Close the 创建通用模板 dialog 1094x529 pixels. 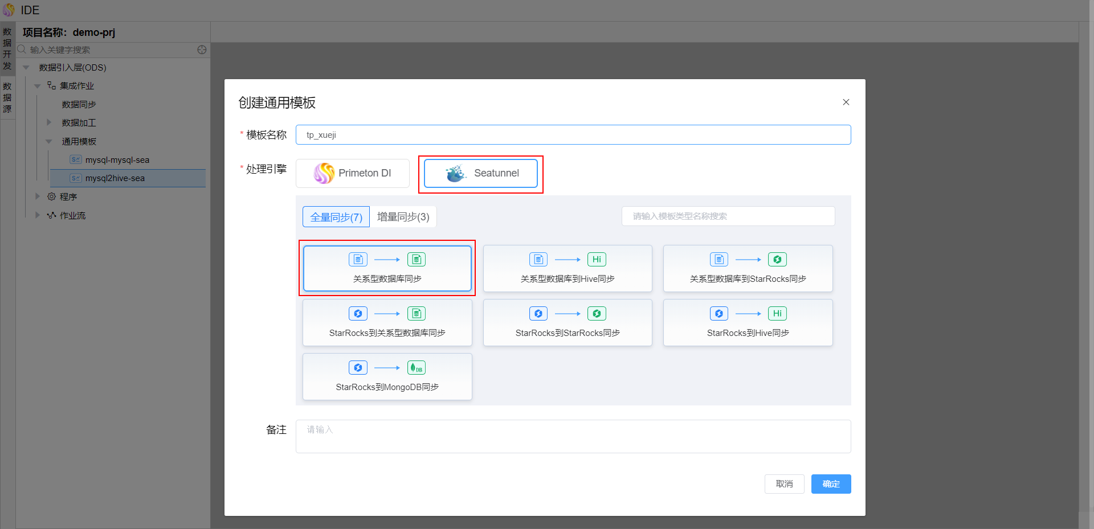coord(846,102)
